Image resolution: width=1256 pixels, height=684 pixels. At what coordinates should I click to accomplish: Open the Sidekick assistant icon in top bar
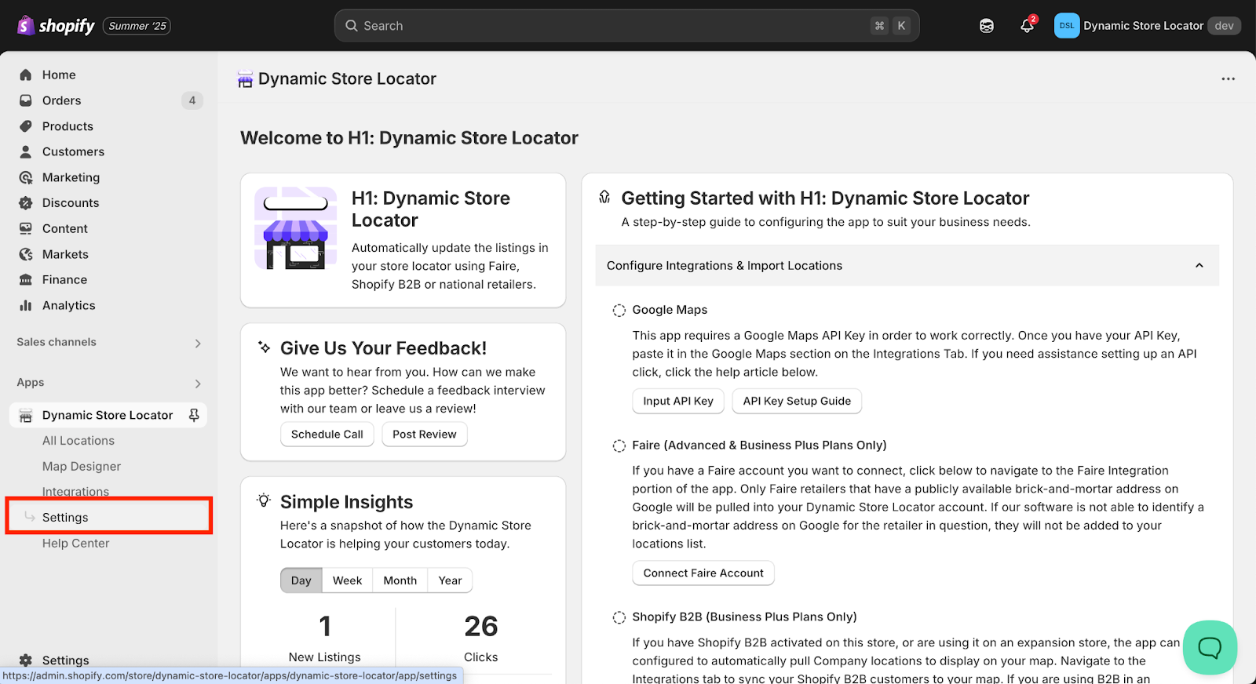click(987, 26)
